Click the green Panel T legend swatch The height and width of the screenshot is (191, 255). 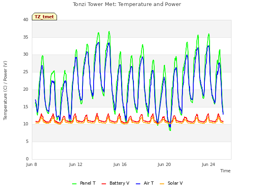[75, 184]
